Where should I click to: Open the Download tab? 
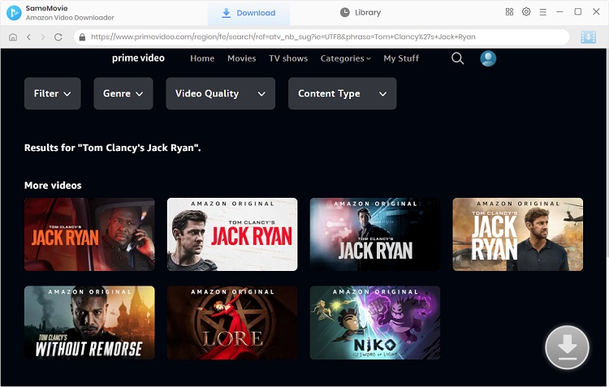tap(248, 13)
